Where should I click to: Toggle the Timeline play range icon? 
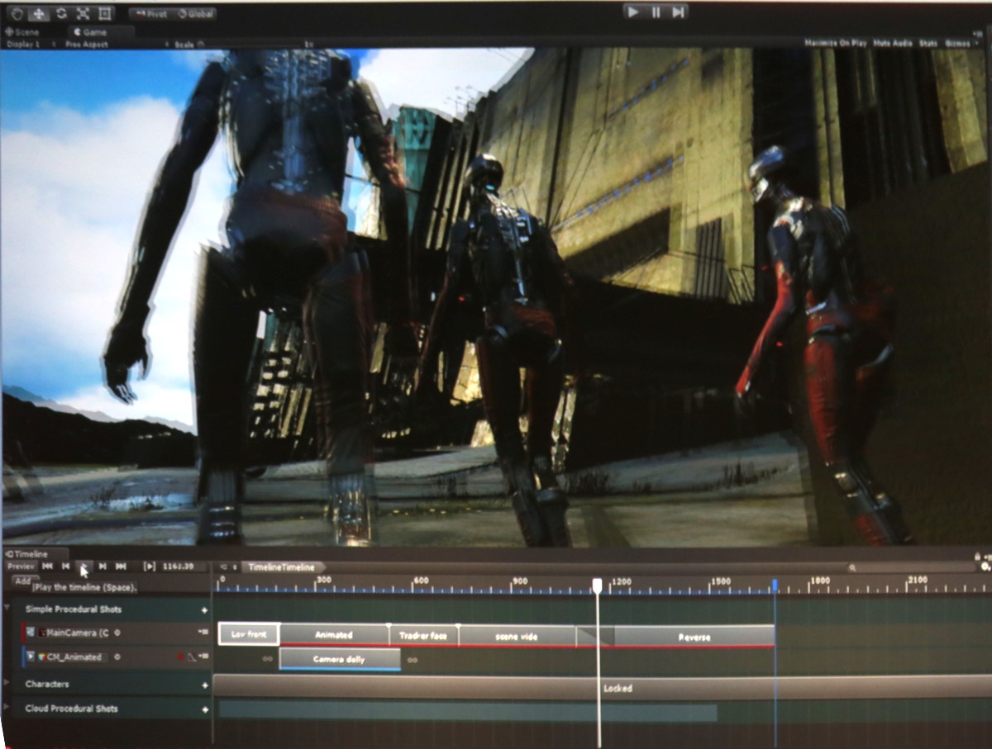[x=150, y=566]
